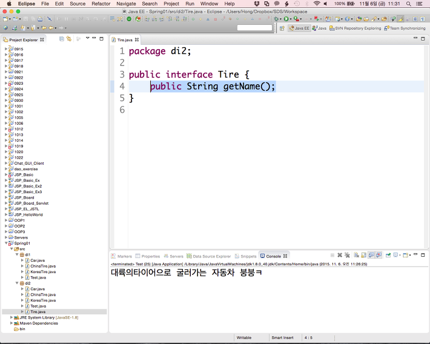The image size is (430, 344).
Task: Click the Open Web Browser globe icon
Action: pyautogui.click(x=5, y=28)
